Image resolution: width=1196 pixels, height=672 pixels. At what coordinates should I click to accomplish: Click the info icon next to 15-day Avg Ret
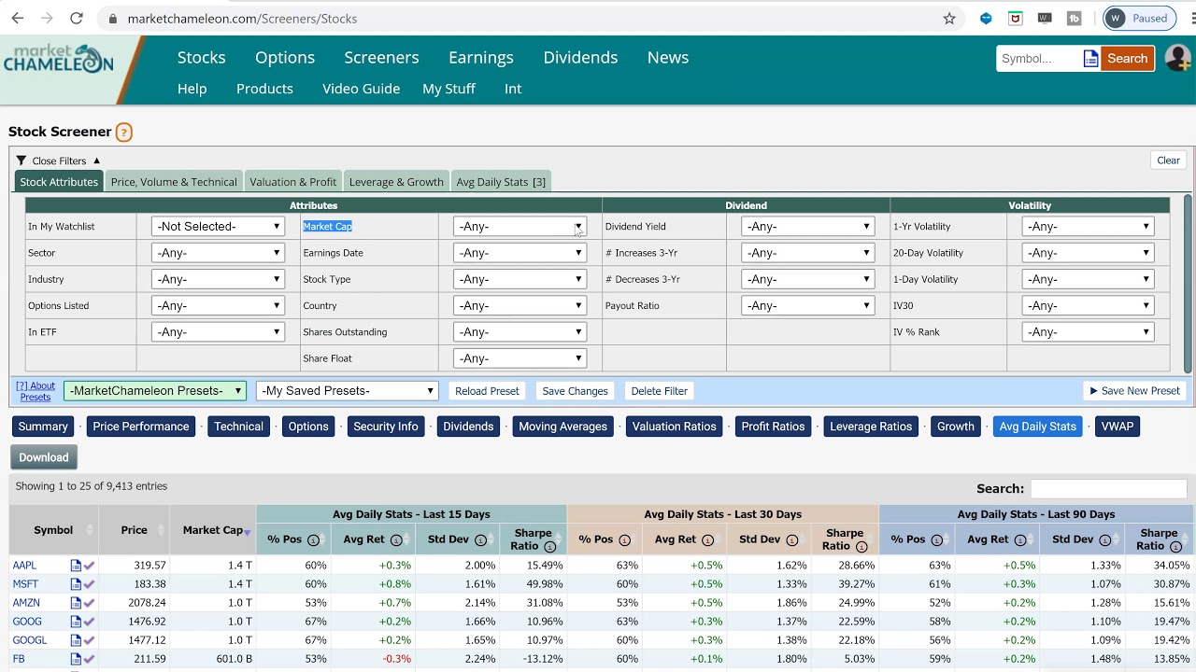[x=396, y=540]
